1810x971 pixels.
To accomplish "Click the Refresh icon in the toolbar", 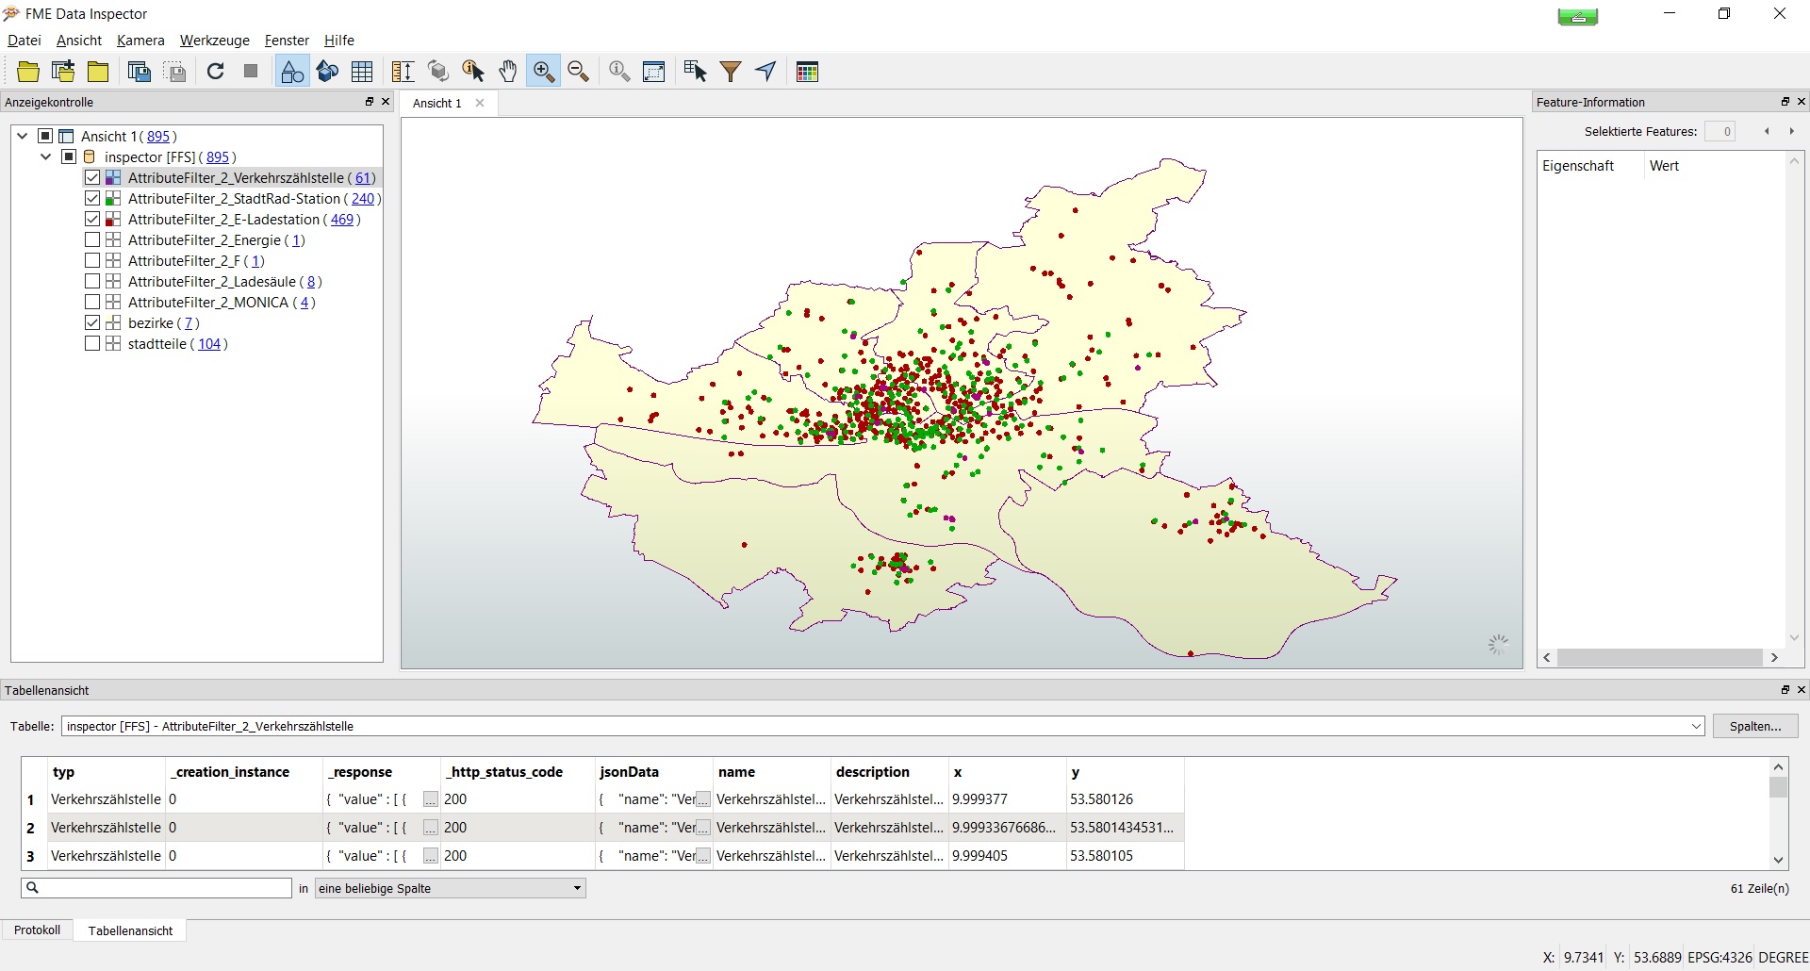I will tap(216, 72).
